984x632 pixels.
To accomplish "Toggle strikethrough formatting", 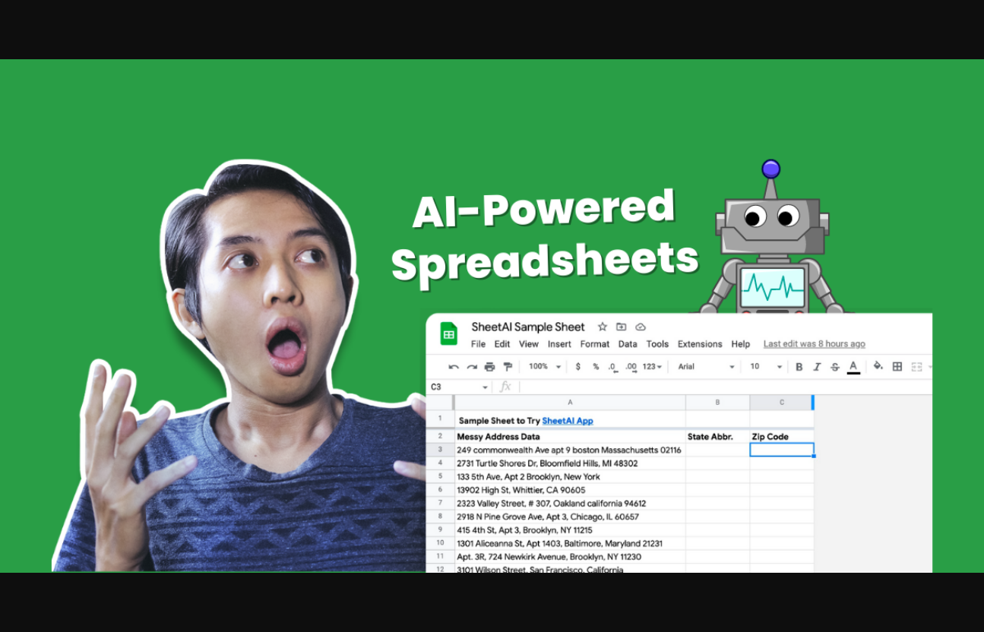I will point(835,367).
